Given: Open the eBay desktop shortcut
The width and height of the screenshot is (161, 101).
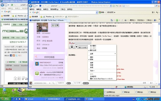Looking at the screenshot, I should pos(14,91).
